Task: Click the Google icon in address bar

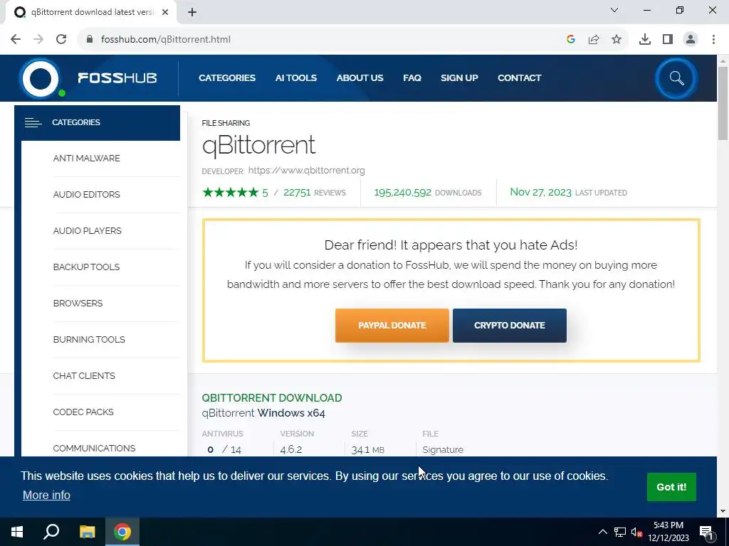Action: (x=571, y=40)
